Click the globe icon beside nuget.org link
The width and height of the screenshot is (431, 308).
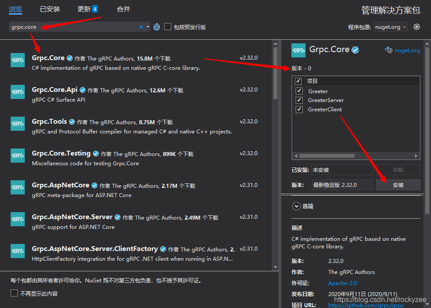point(389,50)
